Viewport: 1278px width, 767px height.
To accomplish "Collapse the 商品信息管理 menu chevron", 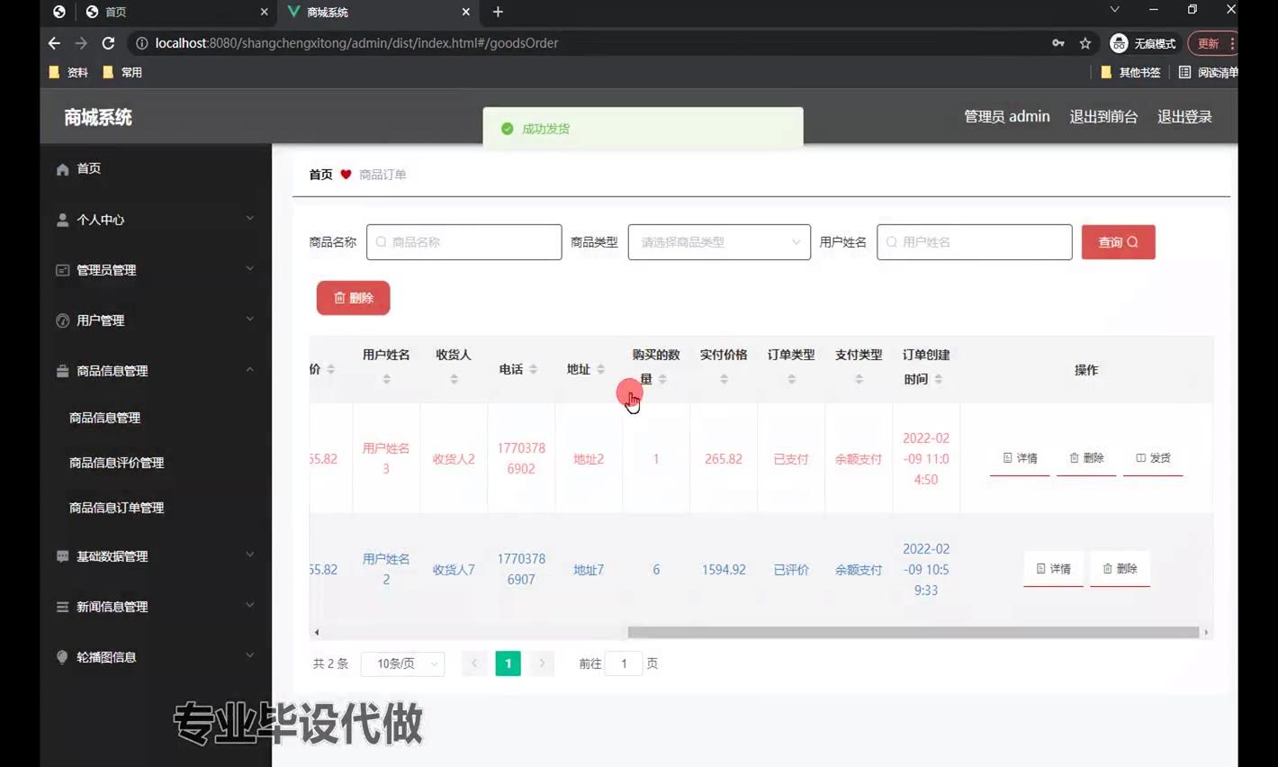I will click(x=249, y=369).
